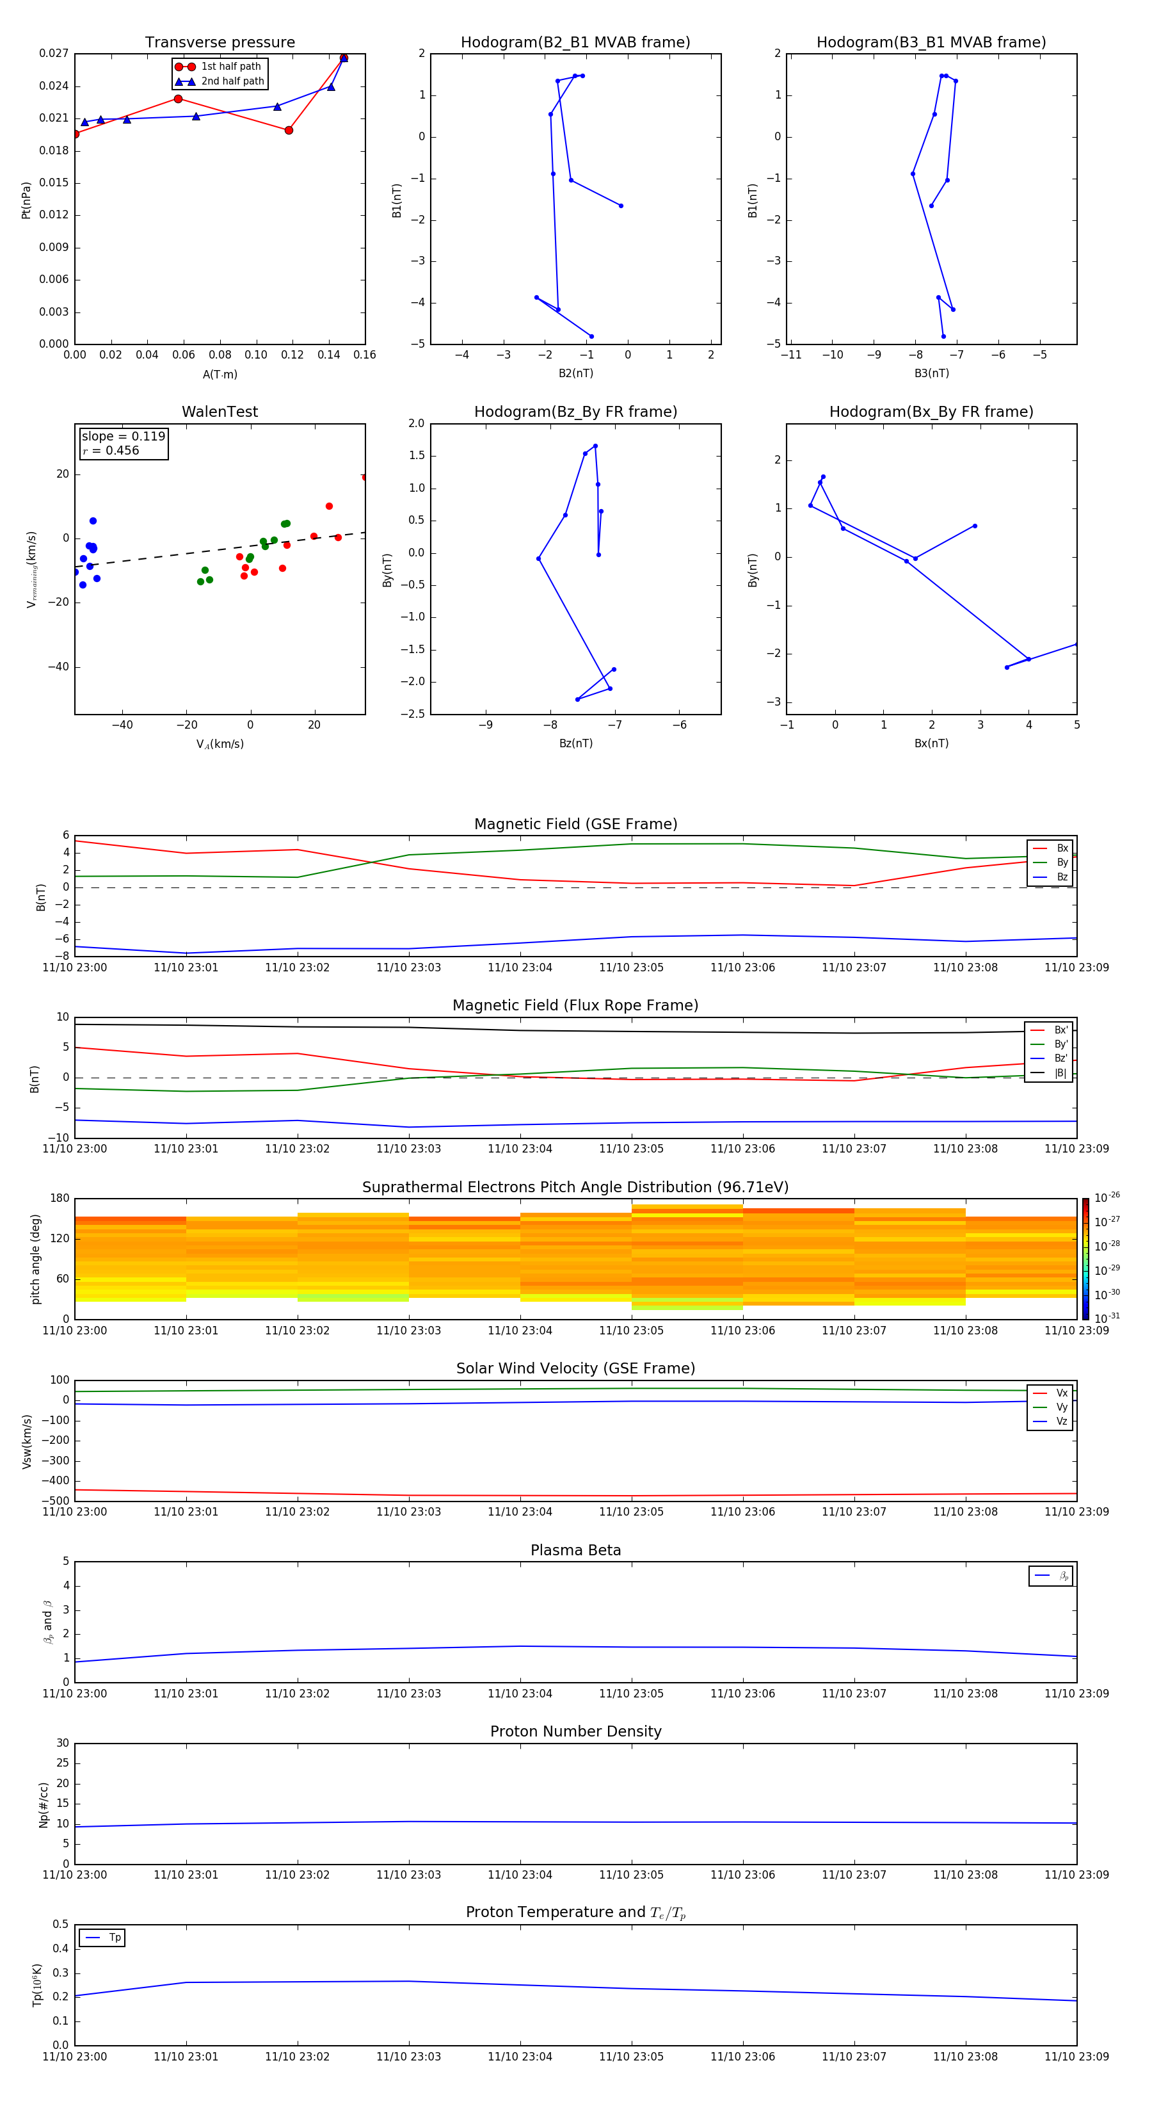Screen dimensions: 1152x2113
Task: Click the "Plasma Beta" plot title
Action: point(575,1551)
